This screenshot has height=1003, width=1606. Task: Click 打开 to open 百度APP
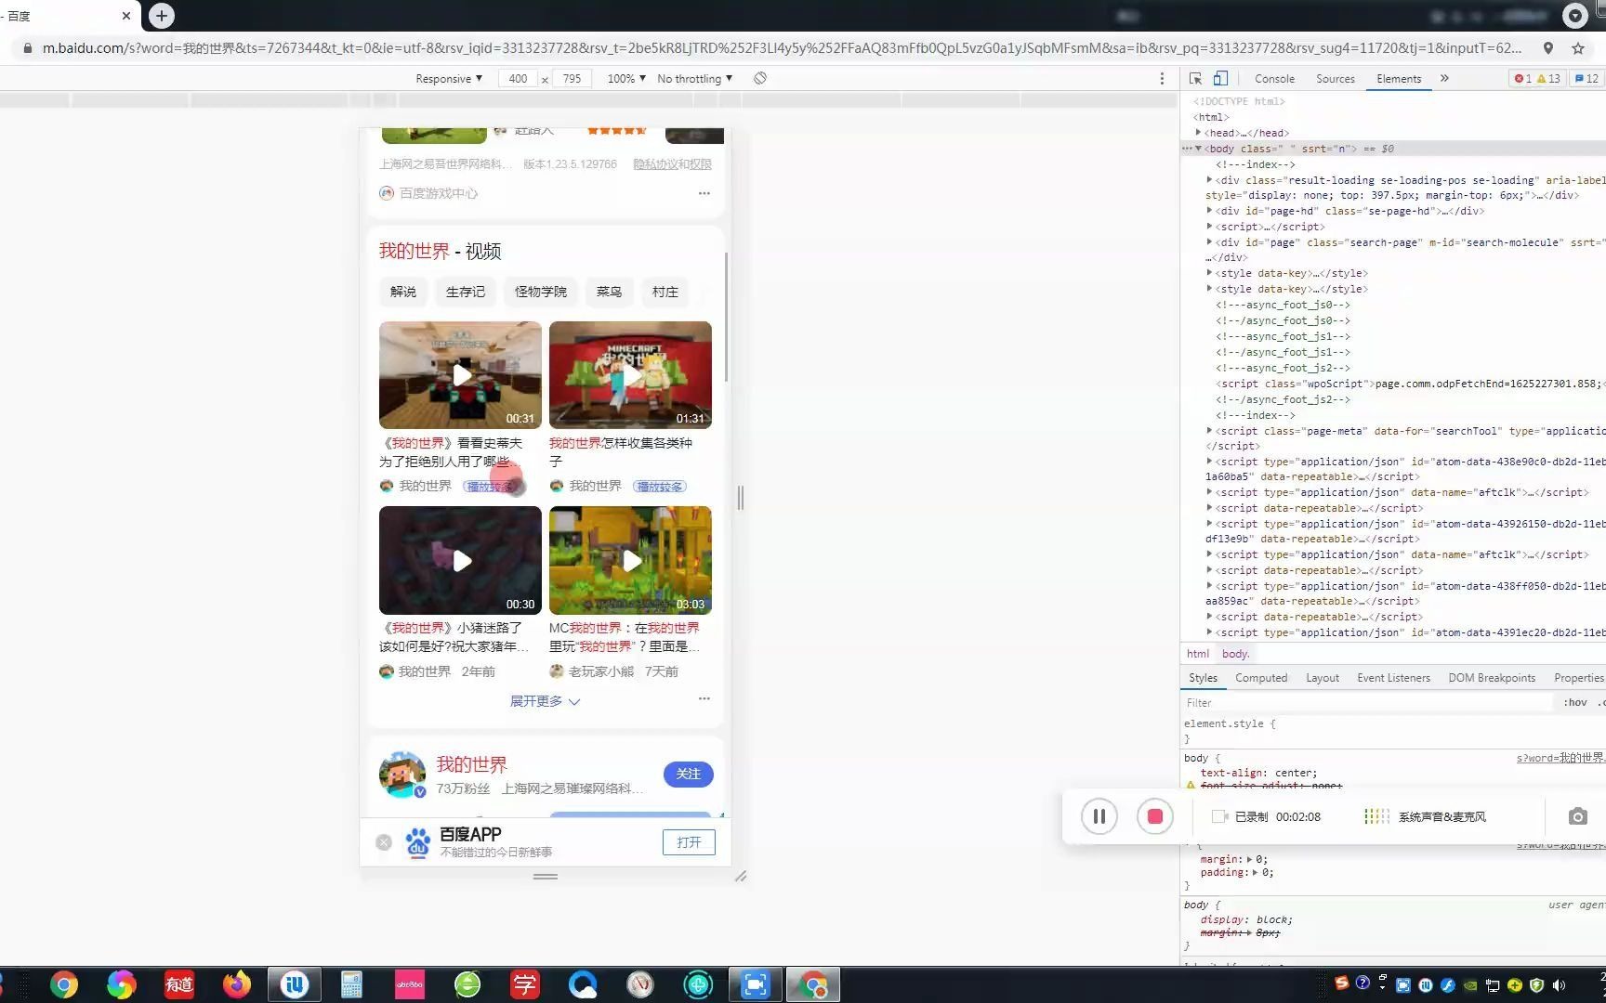point(689,842)
